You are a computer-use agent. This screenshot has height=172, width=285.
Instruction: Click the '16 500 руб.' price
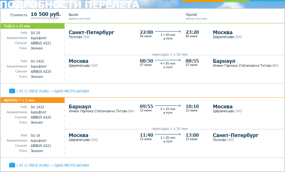tap(46, 14)
